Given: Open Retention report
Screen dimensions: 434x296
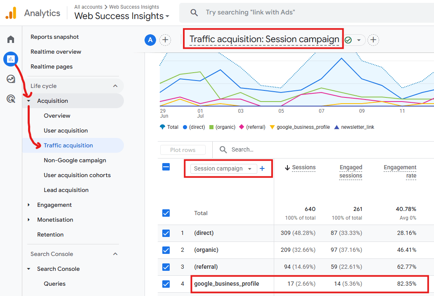Looking at the screenshot, I should [50, 234].
